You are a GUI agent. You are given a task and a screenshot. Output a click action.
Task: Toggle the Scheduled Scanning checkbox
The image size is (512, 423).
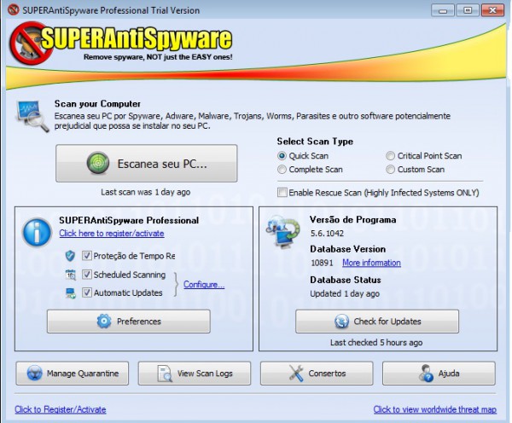86,275
